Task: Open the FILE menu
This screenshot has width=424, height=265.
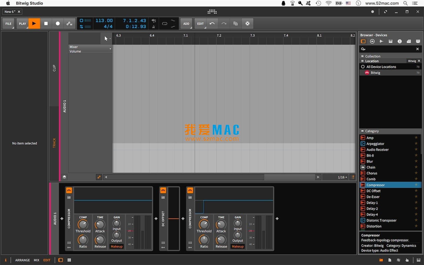Action: [x=9, y=24]
